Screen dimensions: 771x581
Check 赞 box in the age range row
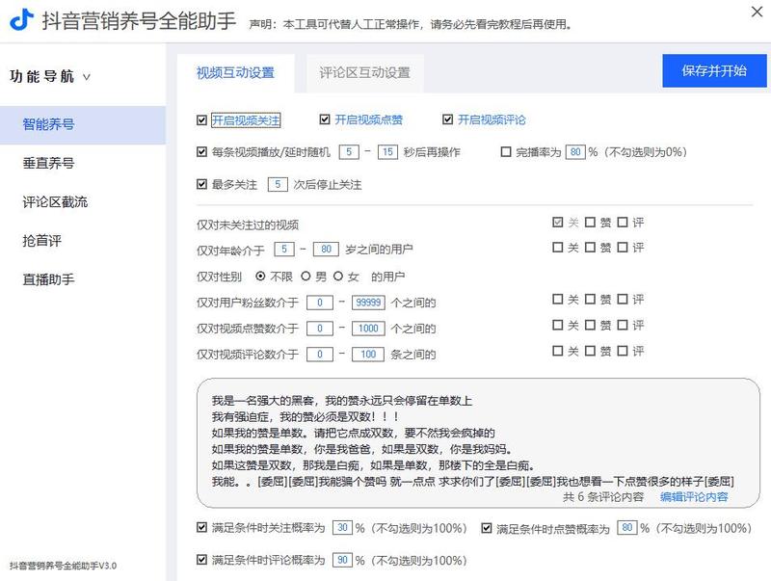(x=590, y=248)
